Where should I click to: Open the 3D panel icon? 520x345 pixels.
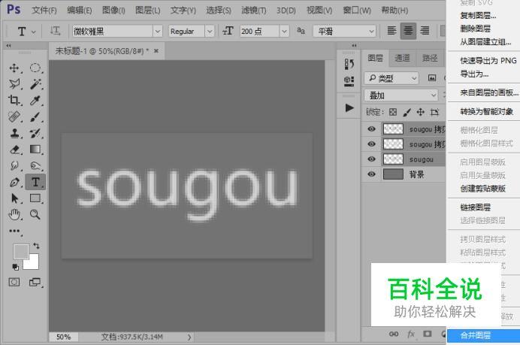point(349,80)
